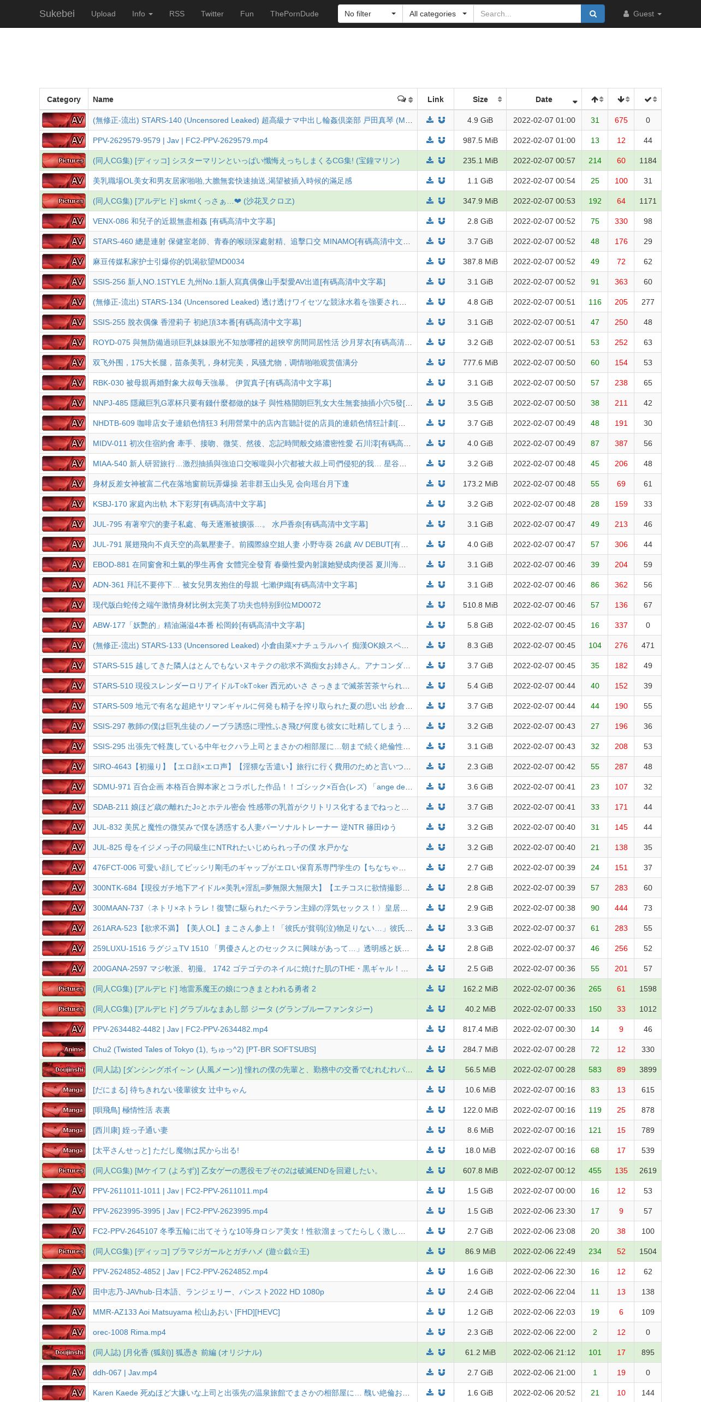
Task: Open the PPV-2629579-9579 torrent title link
Action: (x=180, y=140)
